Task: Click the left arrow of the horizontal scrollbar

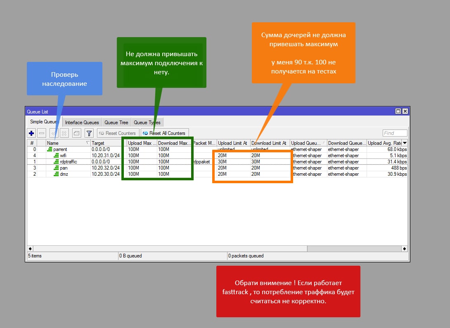Action: pyautogui.click(x=30, y=249)
